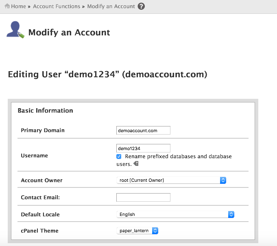Click into the Primary Domain field
Viewport: 277px width, 246px height.
click(143, 131)
